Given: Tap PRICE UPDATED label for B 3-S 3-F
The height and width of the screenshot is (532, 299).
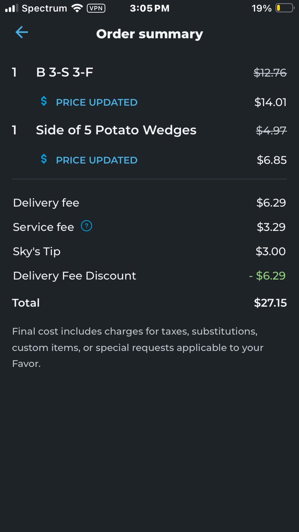Looking at the screenshot, I should pos(97,102).
